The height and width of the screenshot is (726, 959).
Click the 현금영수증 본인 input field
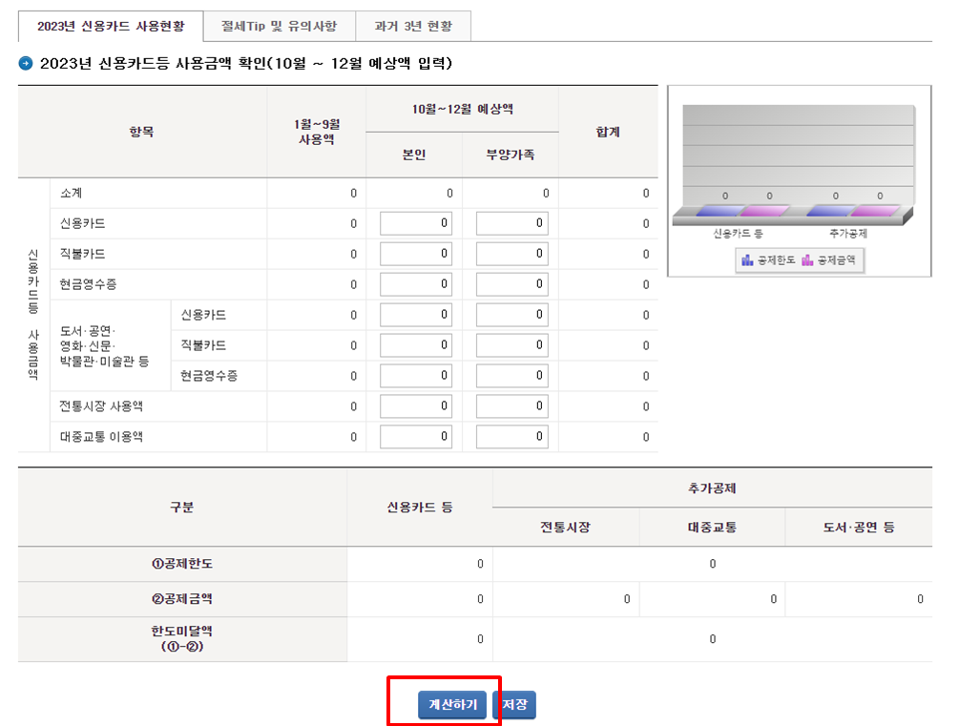tap(415, 283)
